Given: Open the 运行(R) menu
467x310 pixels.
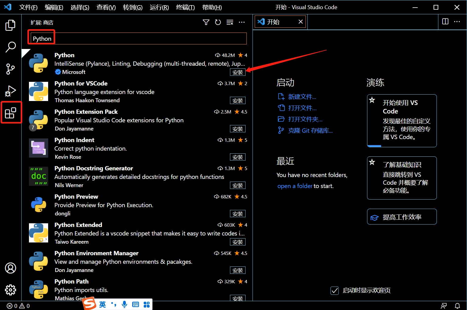Looking at the screenshot, I should [x=159, y=7].
